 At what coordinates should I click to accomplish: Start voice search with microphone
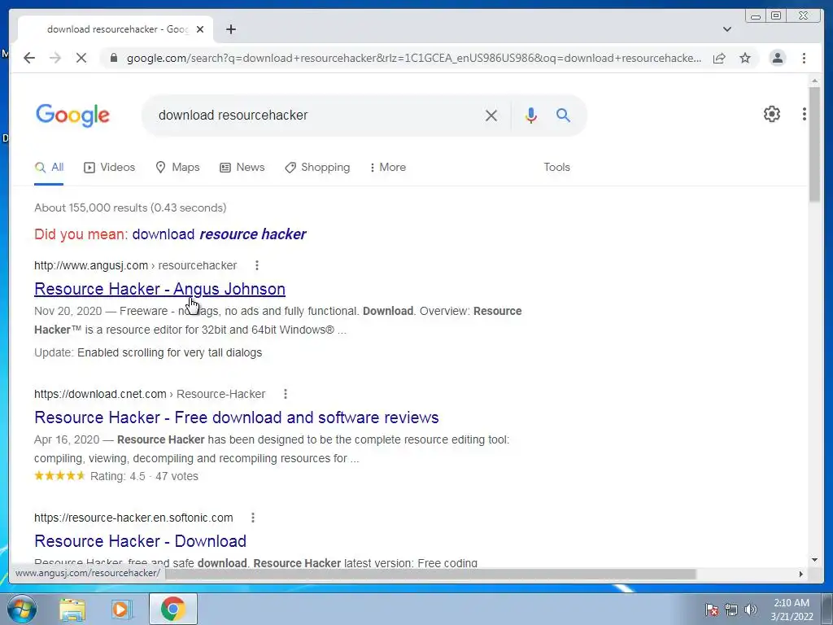click(530, 116)
